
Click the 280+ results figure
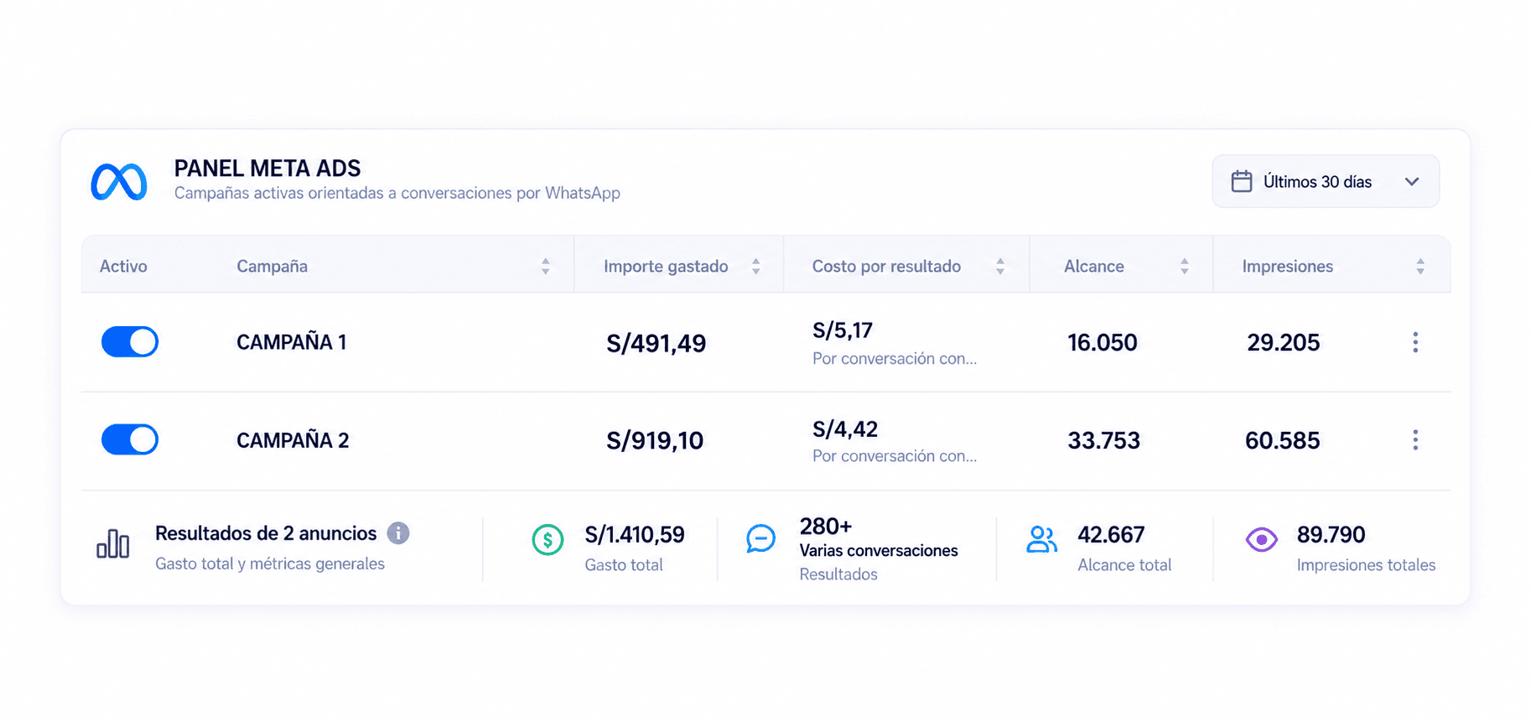point(826,527)
